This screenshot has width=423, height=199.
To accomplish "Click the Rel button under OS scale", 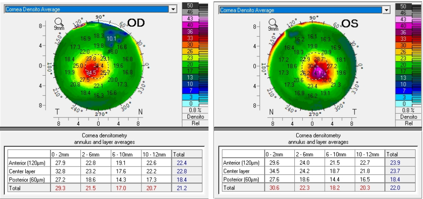I will click(x=409, y=123).
